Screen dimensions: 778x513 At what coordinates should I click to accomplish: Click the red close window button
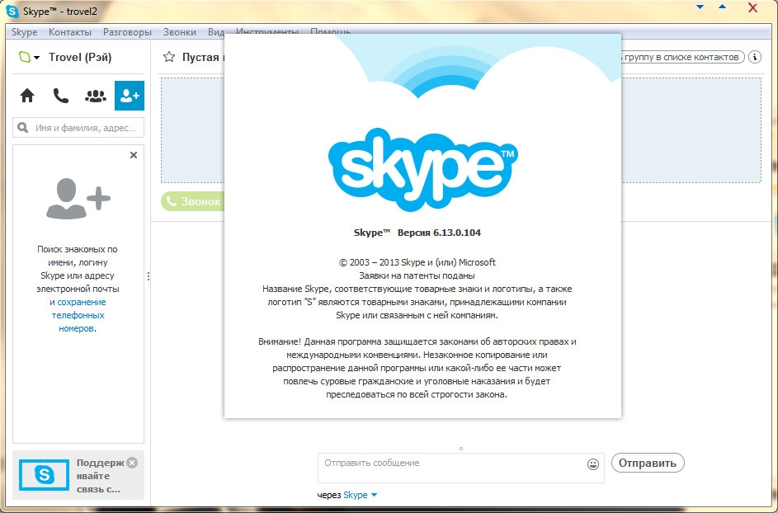click(x=752, y=7)
